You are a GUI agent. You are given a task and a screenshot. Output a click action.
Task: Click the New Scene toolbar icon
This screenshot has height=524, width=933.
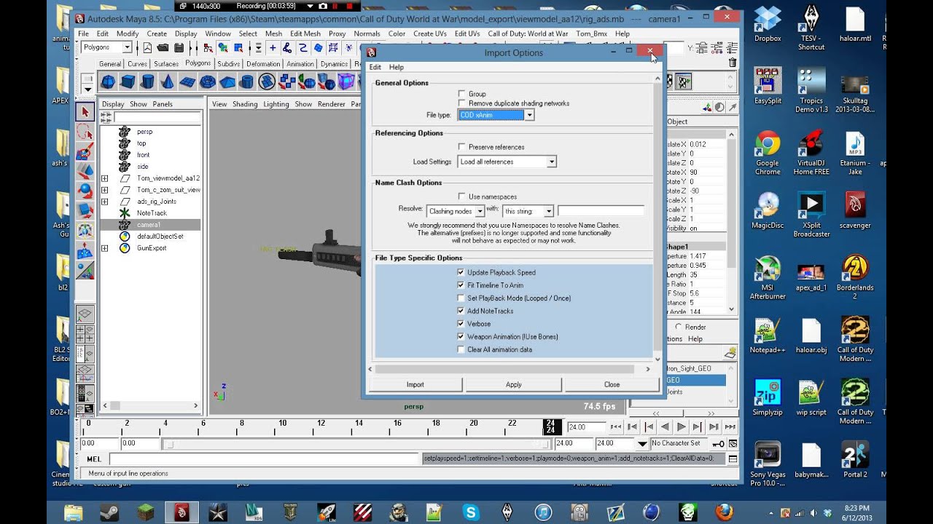coord(147,48)
